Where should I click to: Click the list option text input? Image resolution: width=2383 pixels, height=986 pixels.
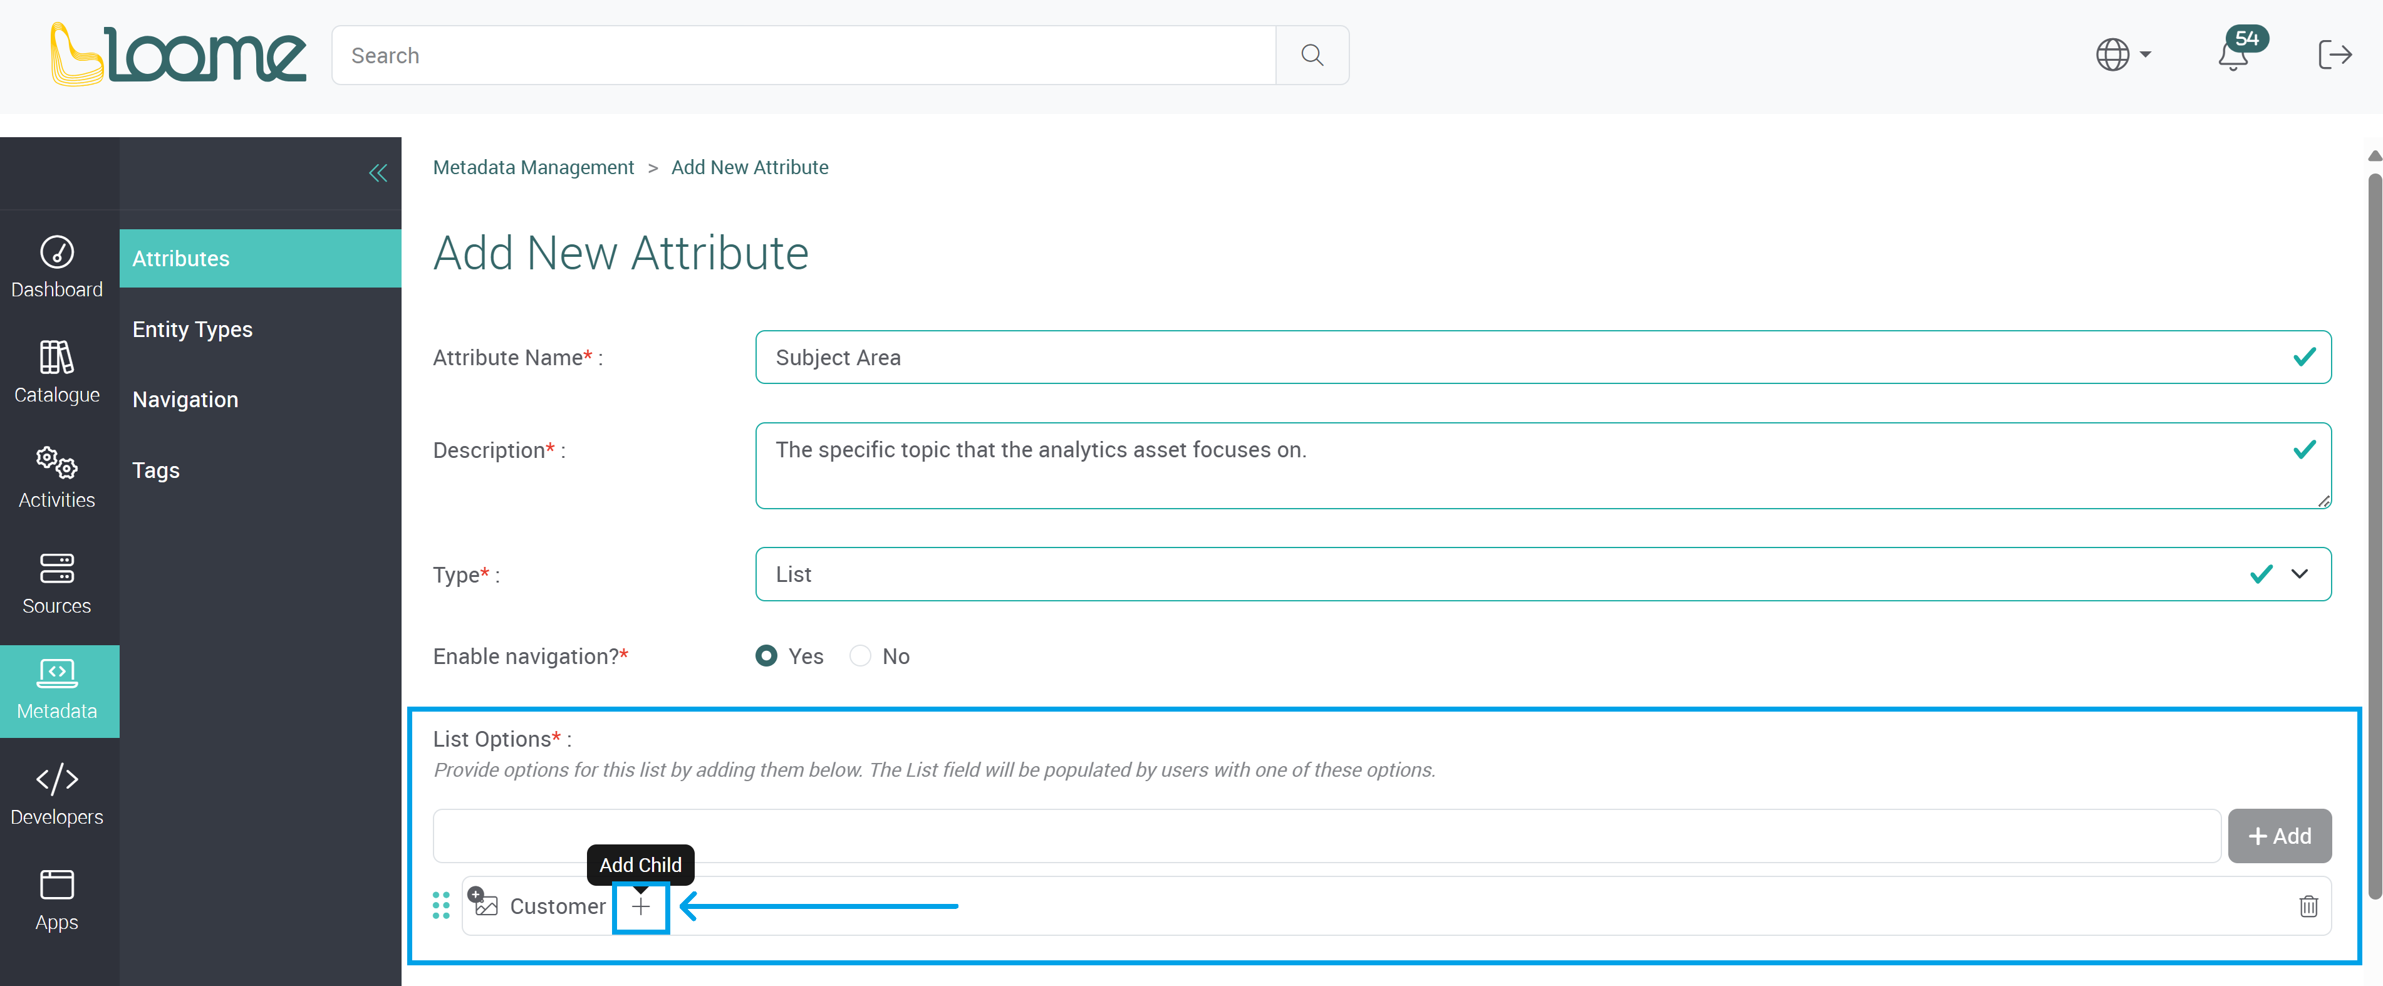[1327, 836]
